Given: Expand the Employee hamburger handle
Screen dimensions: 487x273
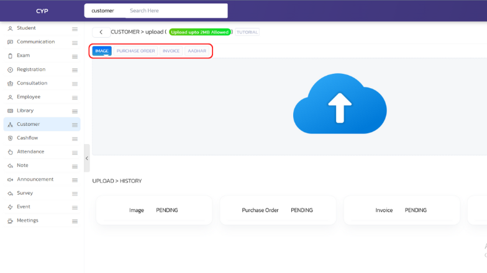Looking at the screenshot, I should pyautogui.click(x=75, y=97).
